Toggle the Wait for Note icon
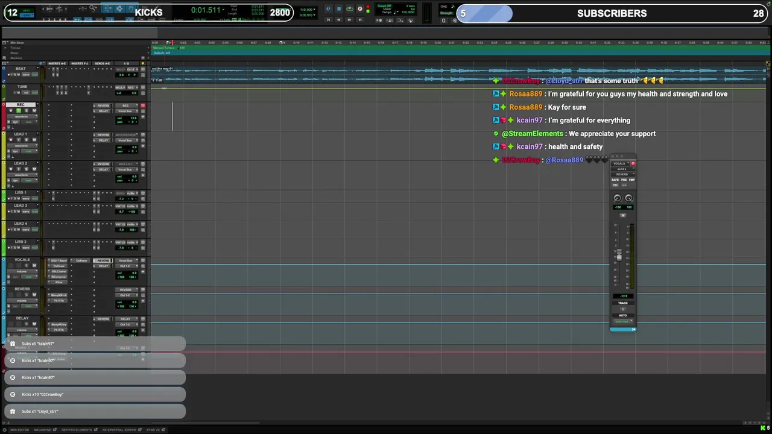The image size is (772, 434). [x=379, y=20]
